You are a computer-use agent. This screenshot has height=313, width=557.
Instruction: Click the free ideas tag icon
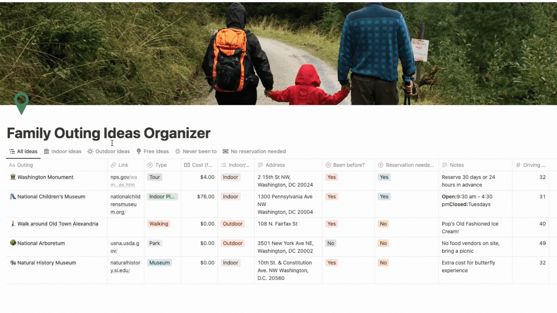pyautogui.click(x=139, y=151)
